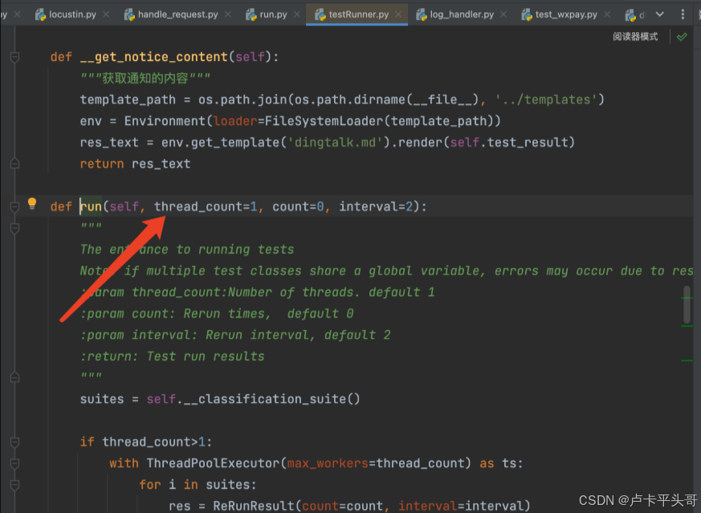Image resolution: width=701 pixels, height=513 pixels.
Task: Click the Python file icon on test_wxpay.py tab
Action: point(527,14)
